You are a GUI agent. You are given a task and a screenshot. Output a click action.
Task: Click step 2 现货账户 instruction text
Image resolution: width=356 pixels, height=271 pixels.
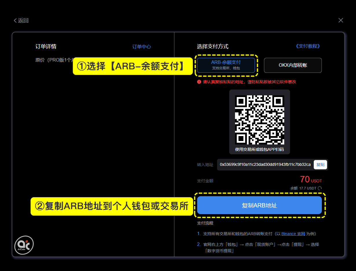click(261, 247)
